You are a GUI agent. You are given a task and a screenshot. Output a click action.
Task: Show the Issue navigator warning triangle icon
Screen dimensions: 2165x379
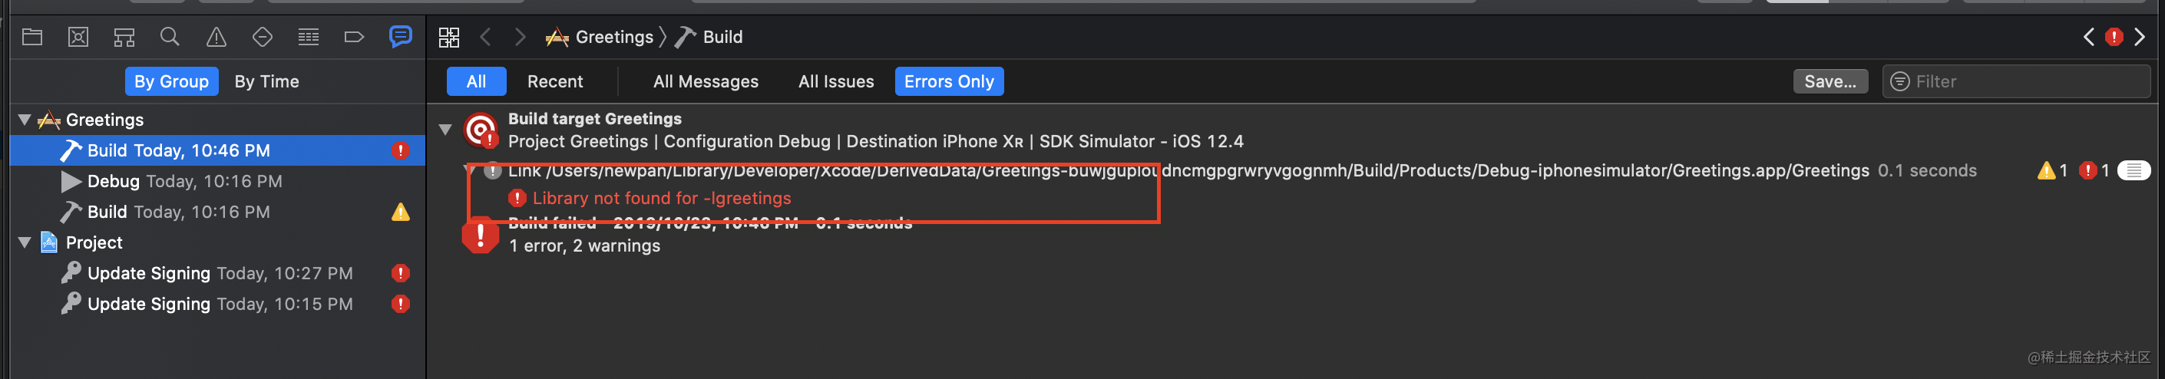click(216, 37)
